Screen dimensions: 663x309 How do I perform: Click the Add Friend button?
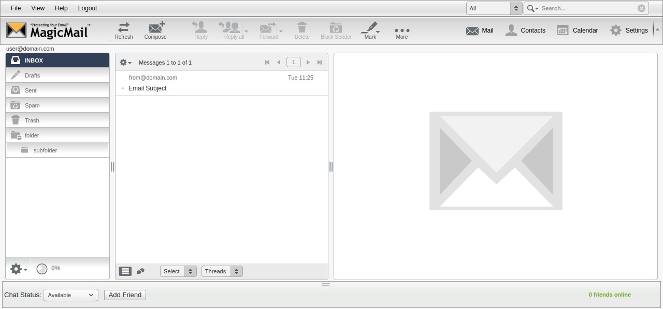(x=125, y=295)
